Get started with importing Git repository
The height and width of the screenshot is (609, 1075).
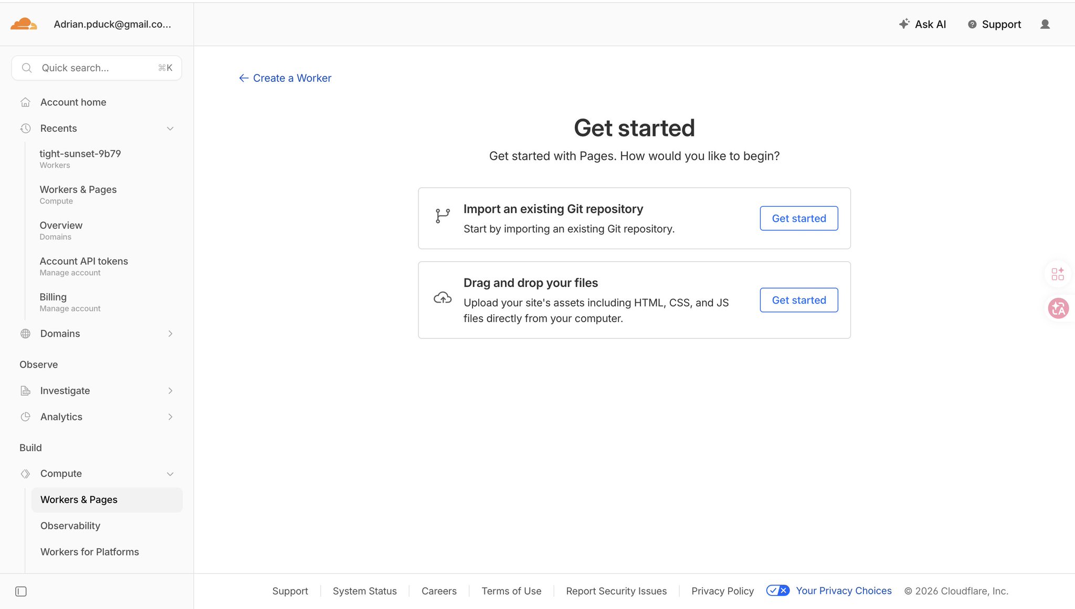(x=799, y=218)
